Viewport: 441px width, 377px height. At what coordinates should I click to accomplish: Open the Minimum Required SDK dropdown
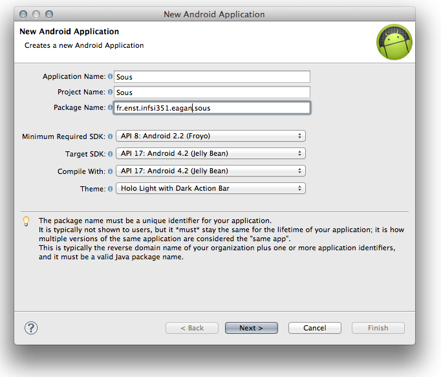[x=211, y=136]
